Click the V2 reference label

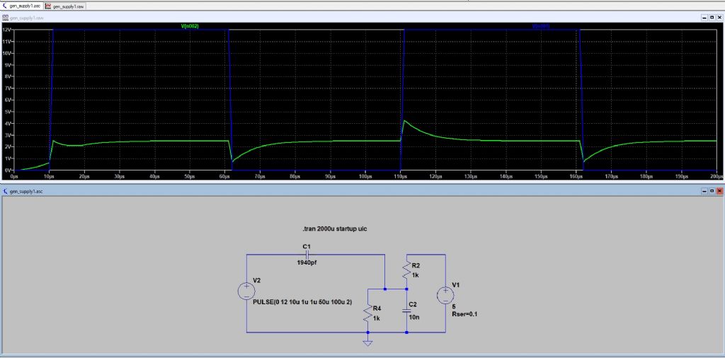257,280
